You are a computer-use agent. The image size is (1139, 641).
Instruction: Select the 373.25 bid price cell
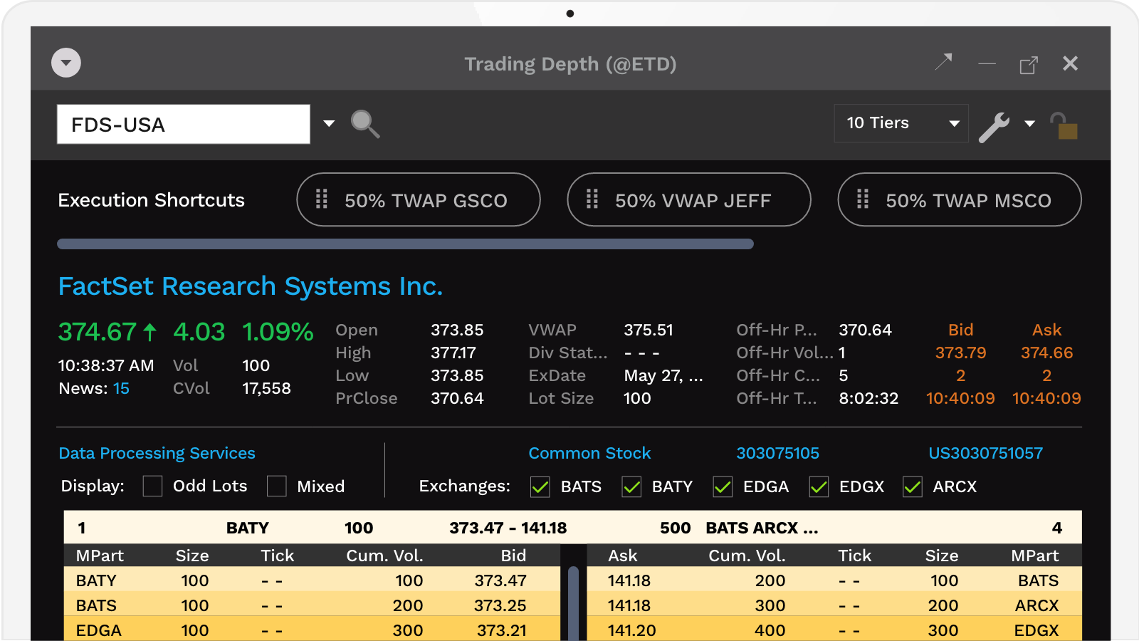[x=500, y=605]
